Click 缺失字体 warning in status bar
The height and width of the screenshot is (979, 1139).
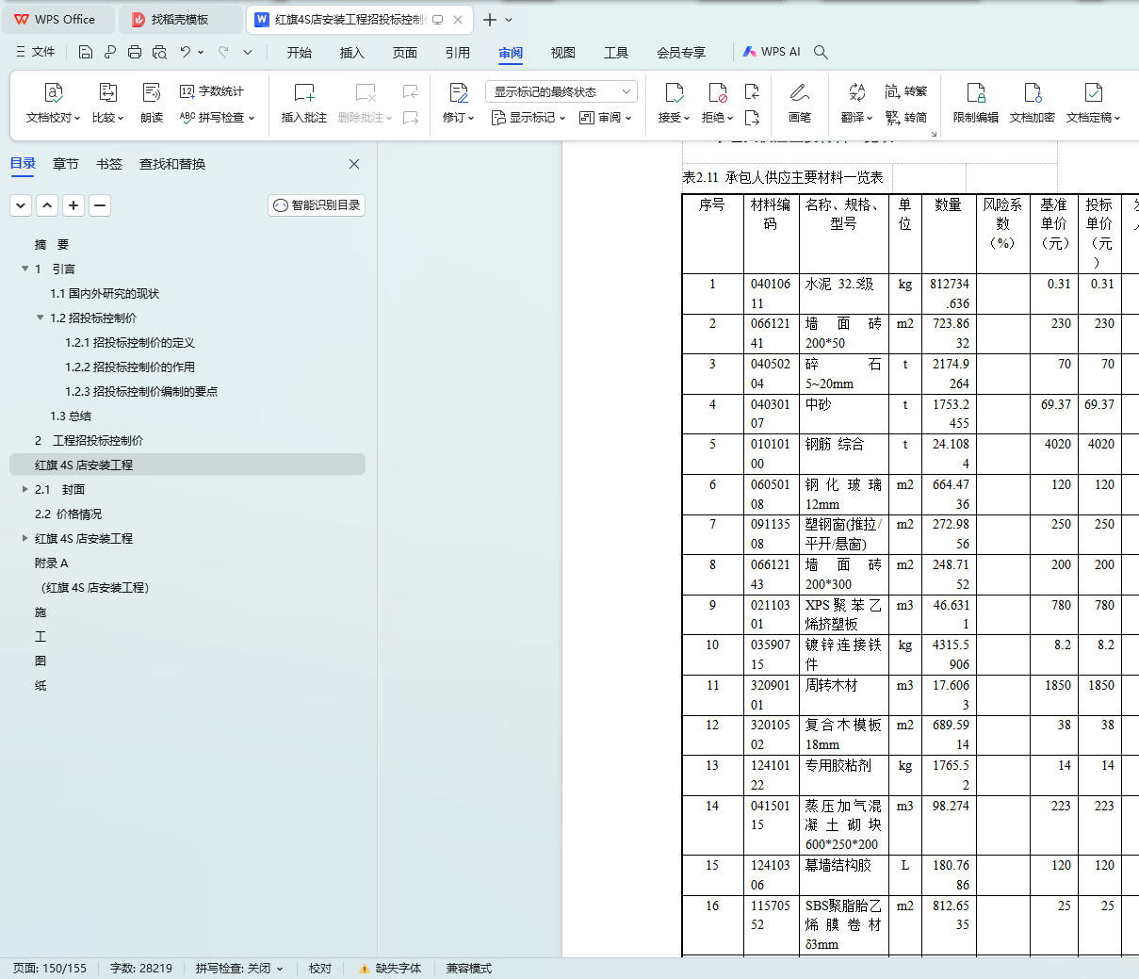coord(389,968)
